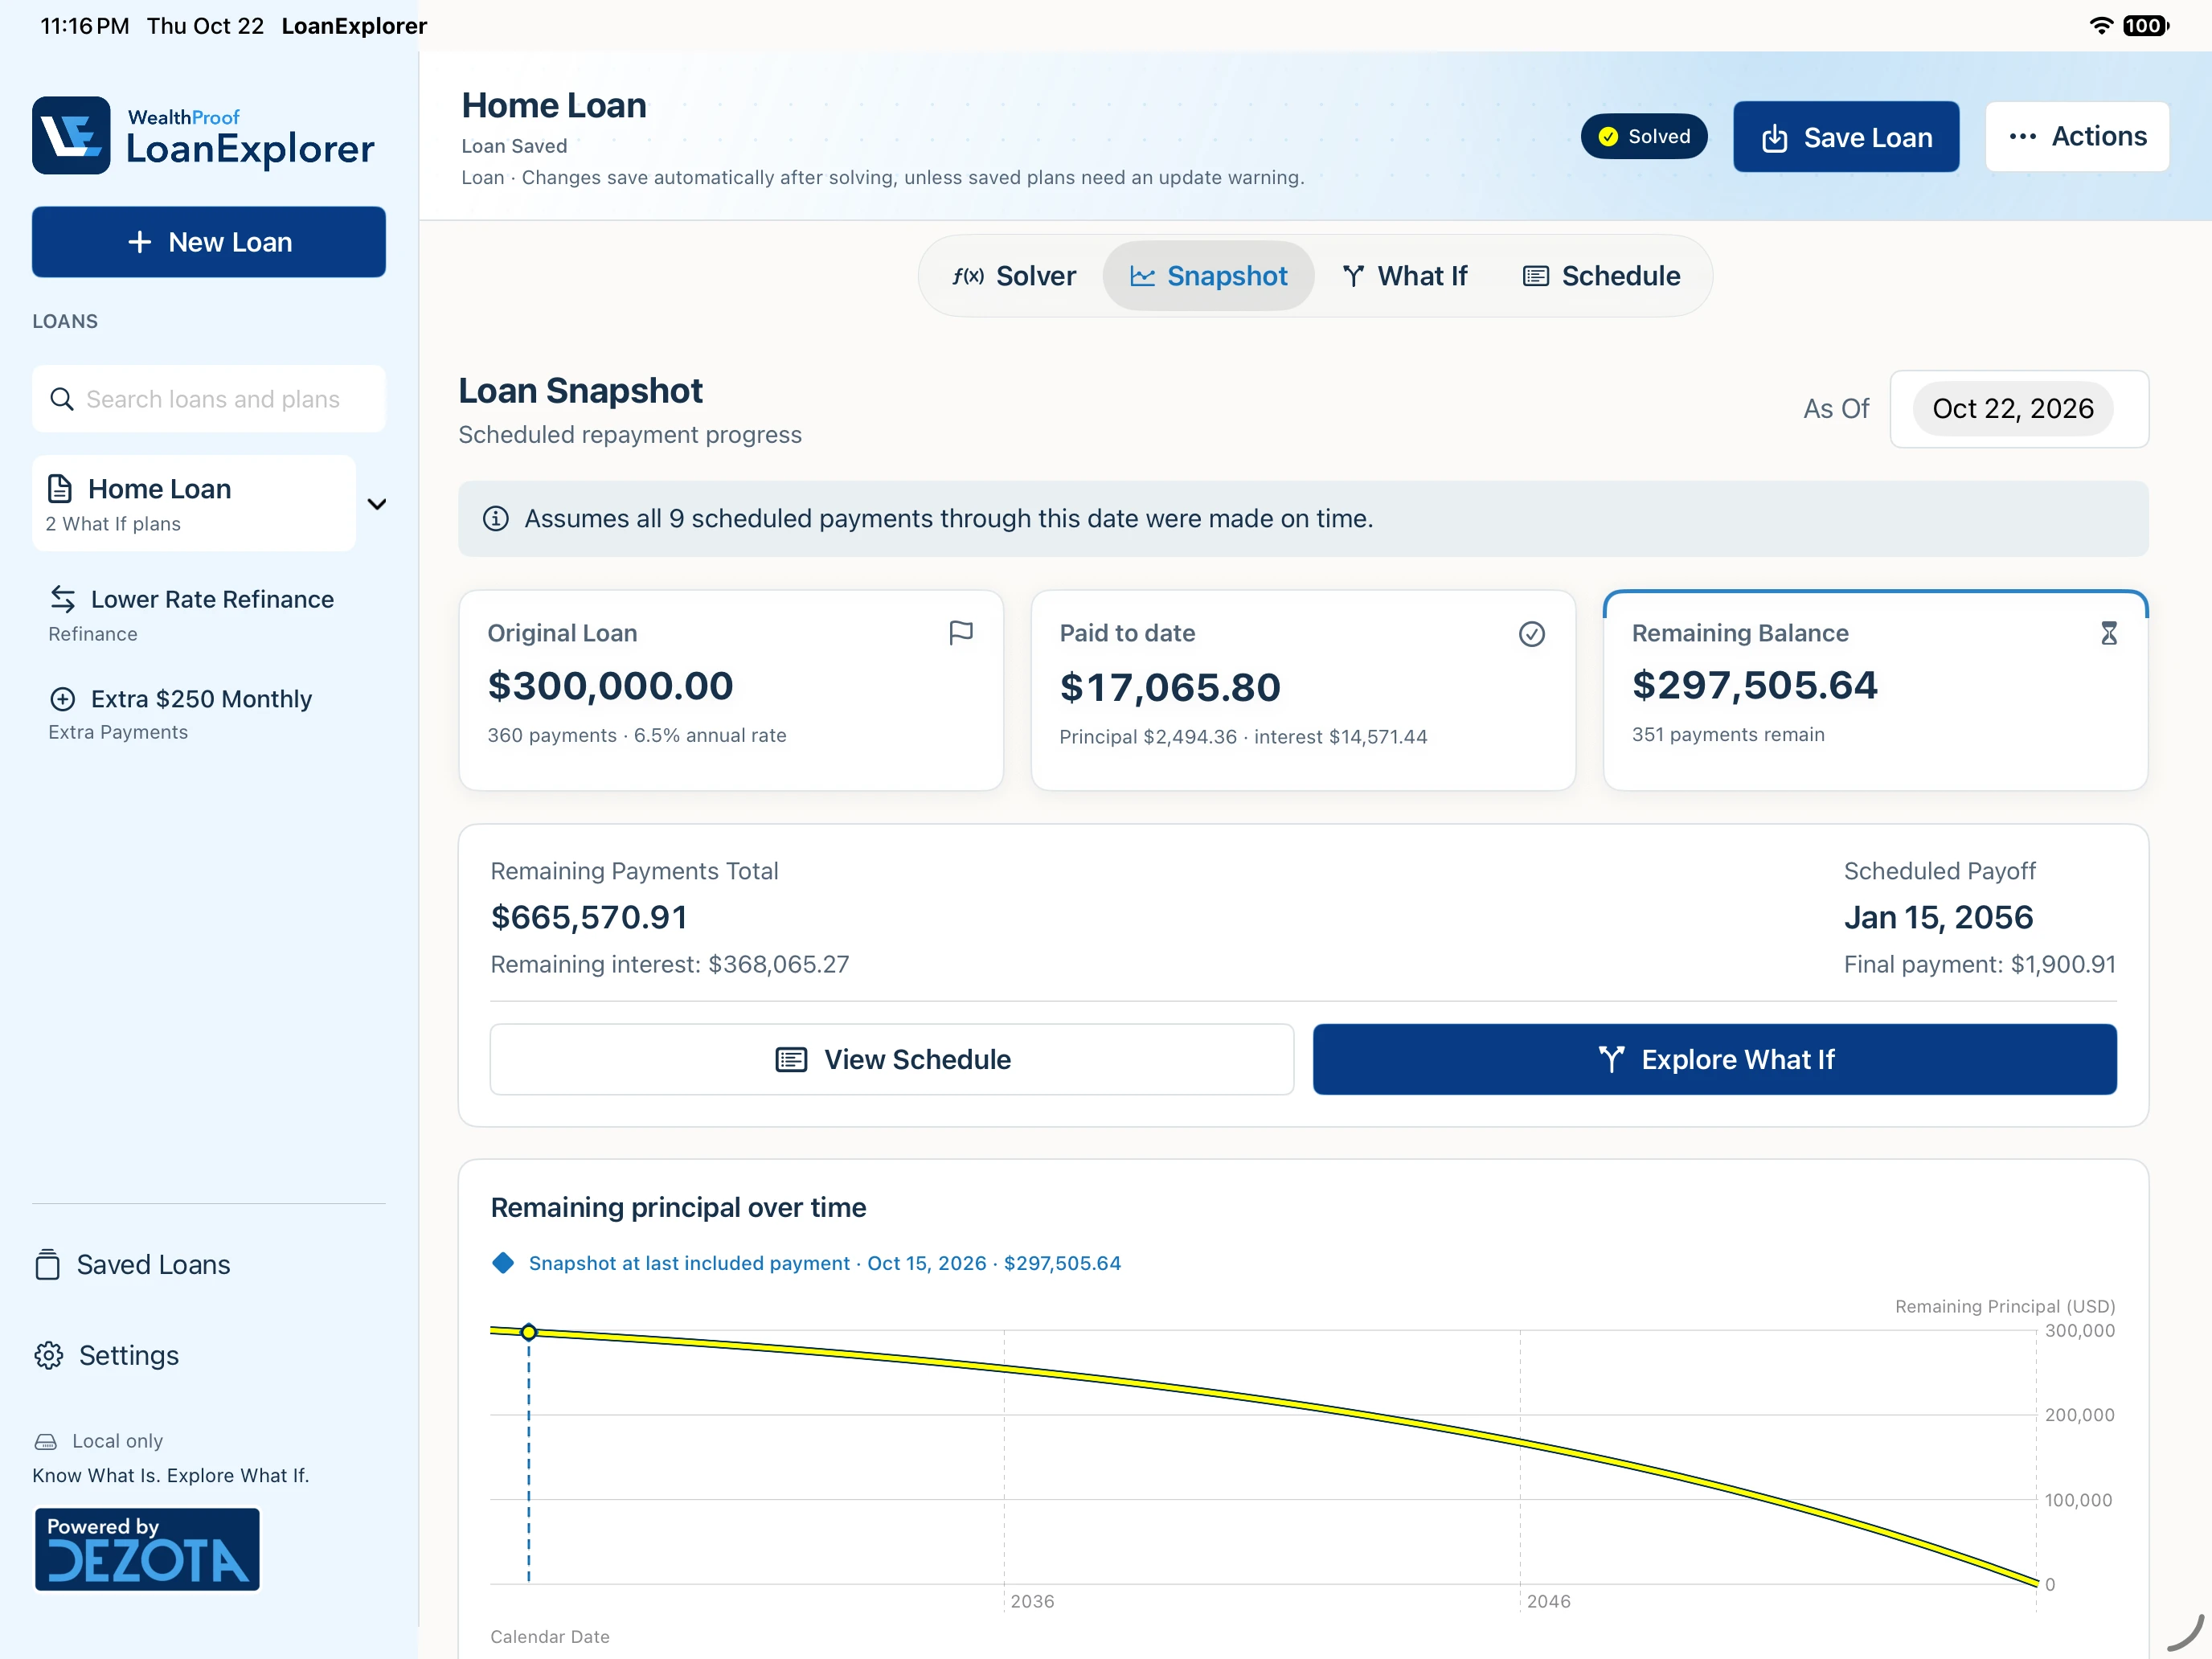Select the Snapshot tab

click(x=1208, y=276)
